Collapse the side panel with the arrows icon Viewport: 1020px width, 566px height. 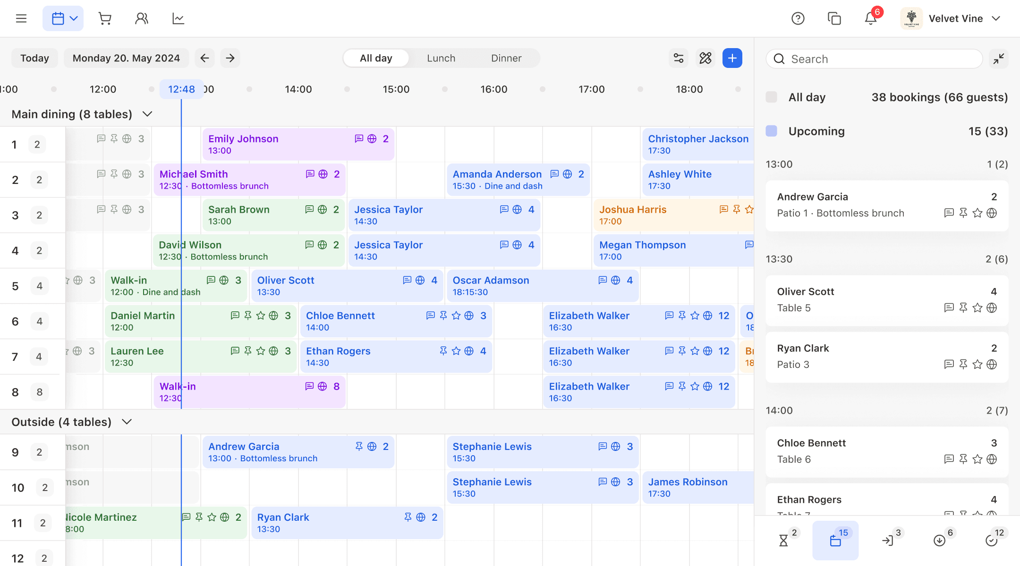(x=999, y=58)
